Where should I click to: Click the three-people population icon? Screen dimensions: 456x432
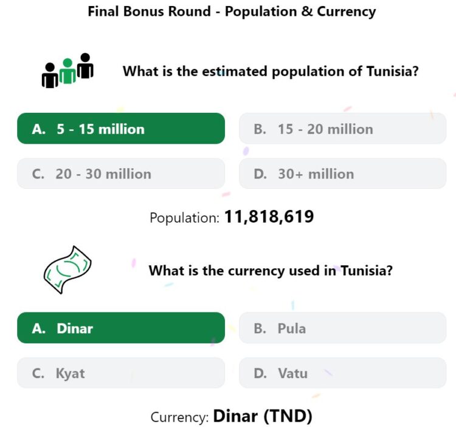(x=67, y=70)
